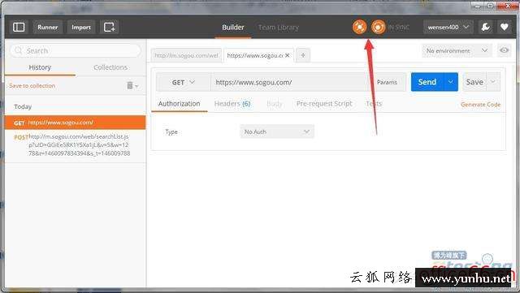The height and width of the screenshot is (293, 520).
Task: Add a new request tab
Action: pyautogui.click(x=303, y=55)
